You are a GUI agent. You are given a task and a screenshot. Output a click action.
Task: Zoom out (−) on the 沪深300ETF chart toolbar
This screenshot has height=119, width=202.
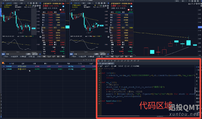coord(102,3)
